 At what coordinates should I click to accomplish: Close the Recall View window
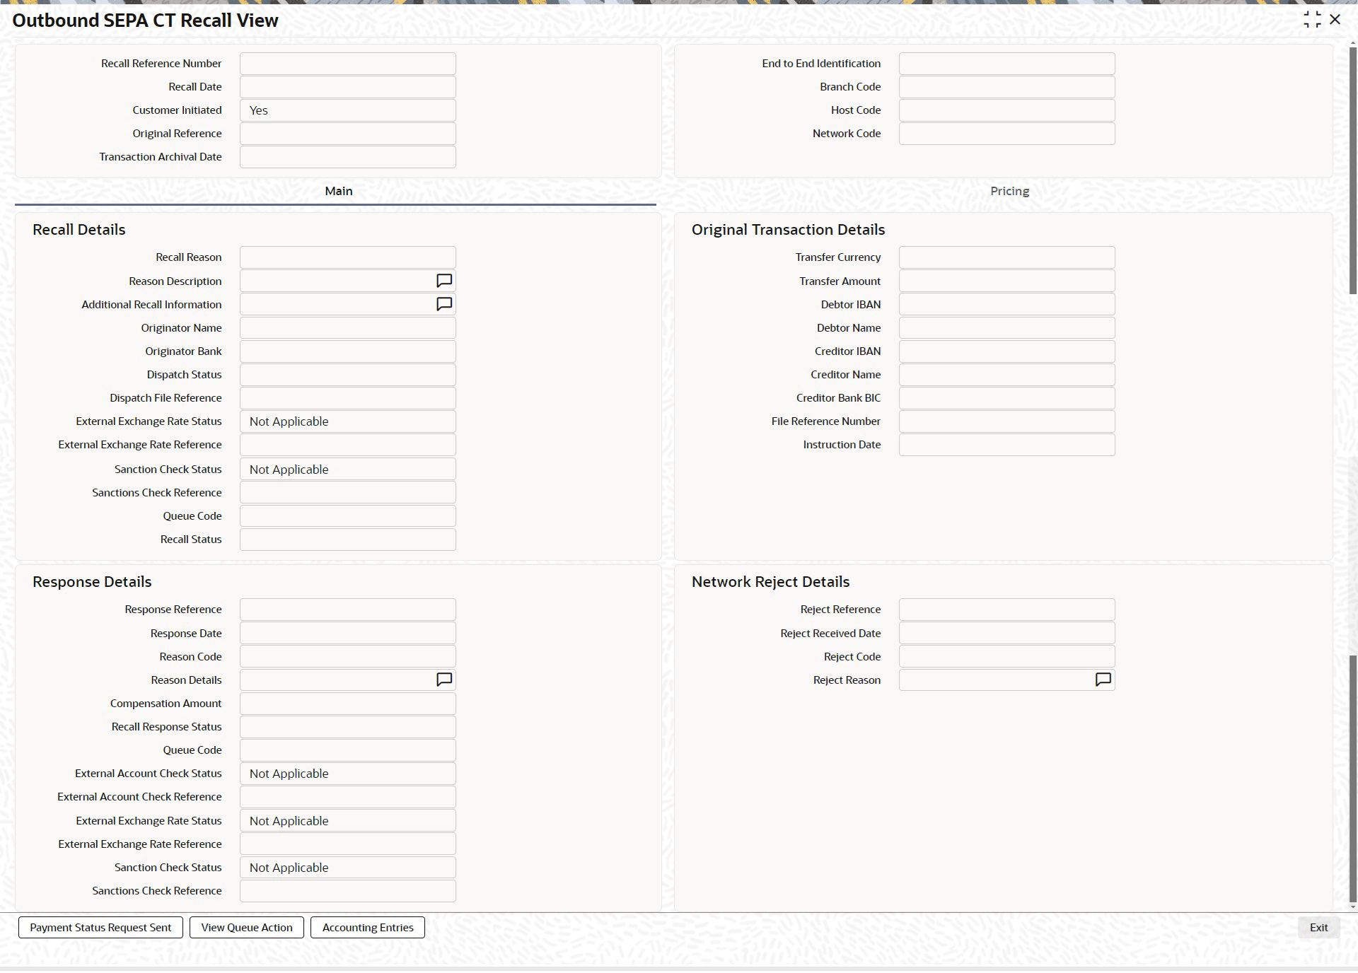[x=1335, y=20]
